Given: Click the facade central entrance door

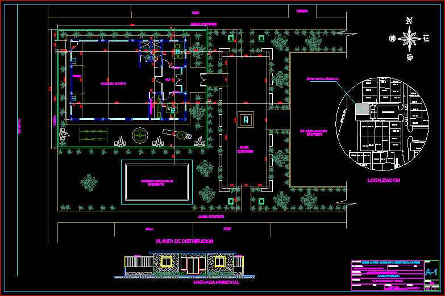Looking at the screenshot, I should (194, 265).
